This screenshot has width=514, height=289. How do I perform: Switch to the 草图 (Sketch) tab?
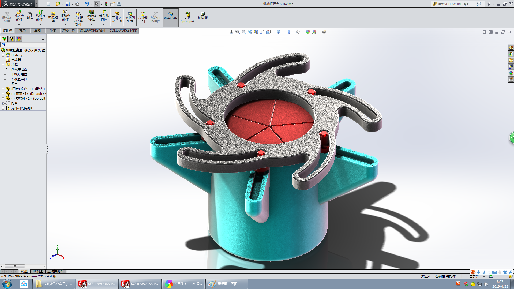(37, 31)
